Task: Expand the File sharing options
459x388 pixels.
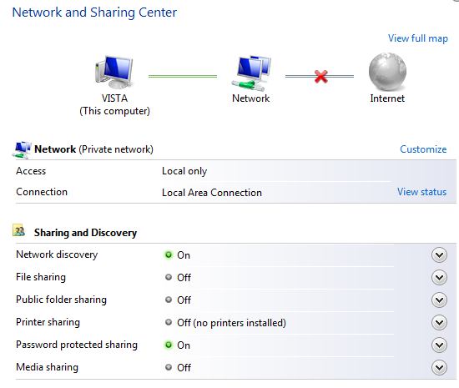Action: click(439, 277)
